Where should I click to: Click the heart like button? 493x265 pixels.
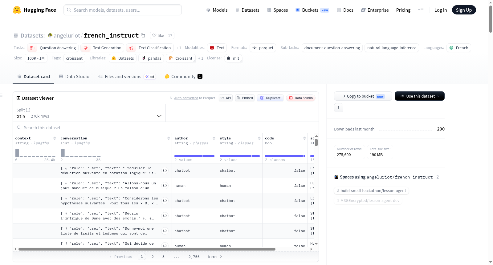tap(158, 35)
